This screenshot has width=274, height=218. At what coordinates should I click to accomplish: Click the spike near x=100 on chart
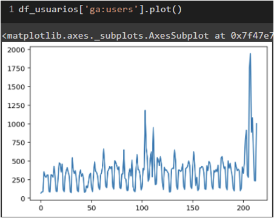(145, 110)
